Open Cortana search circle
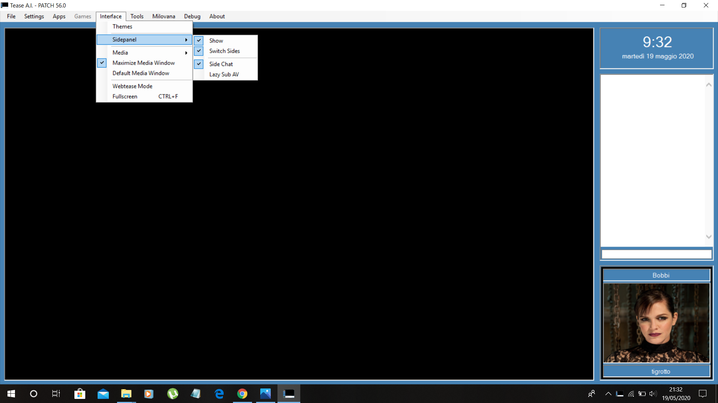 click(34, 394)
